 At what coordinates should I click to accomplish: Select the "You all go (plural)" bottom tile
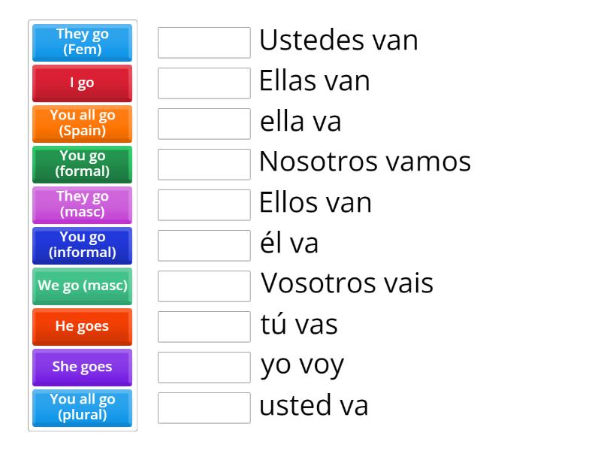pyautogui.click(x=82, y=408)
